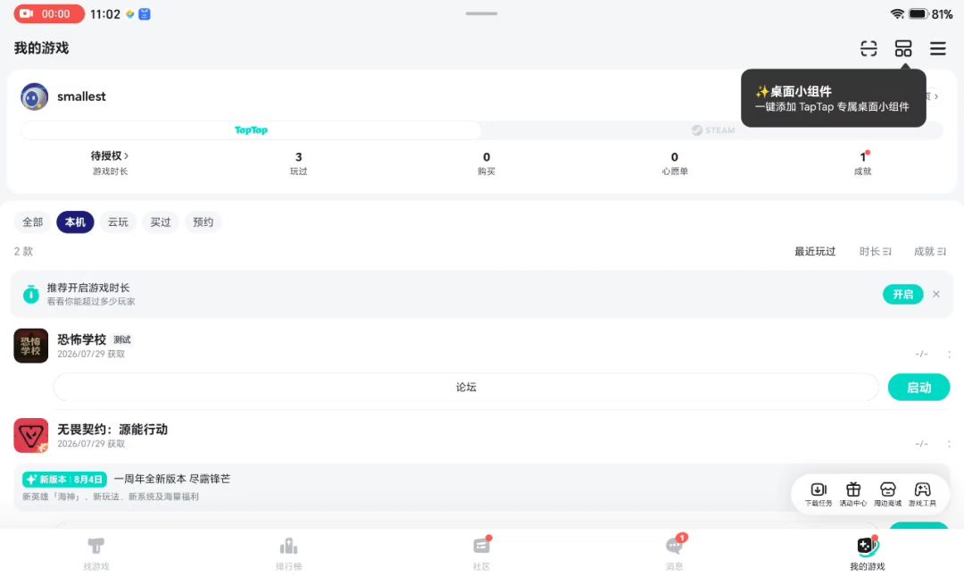
Task: Open the hamburger menu icon
Action: (x=937, y=48)
